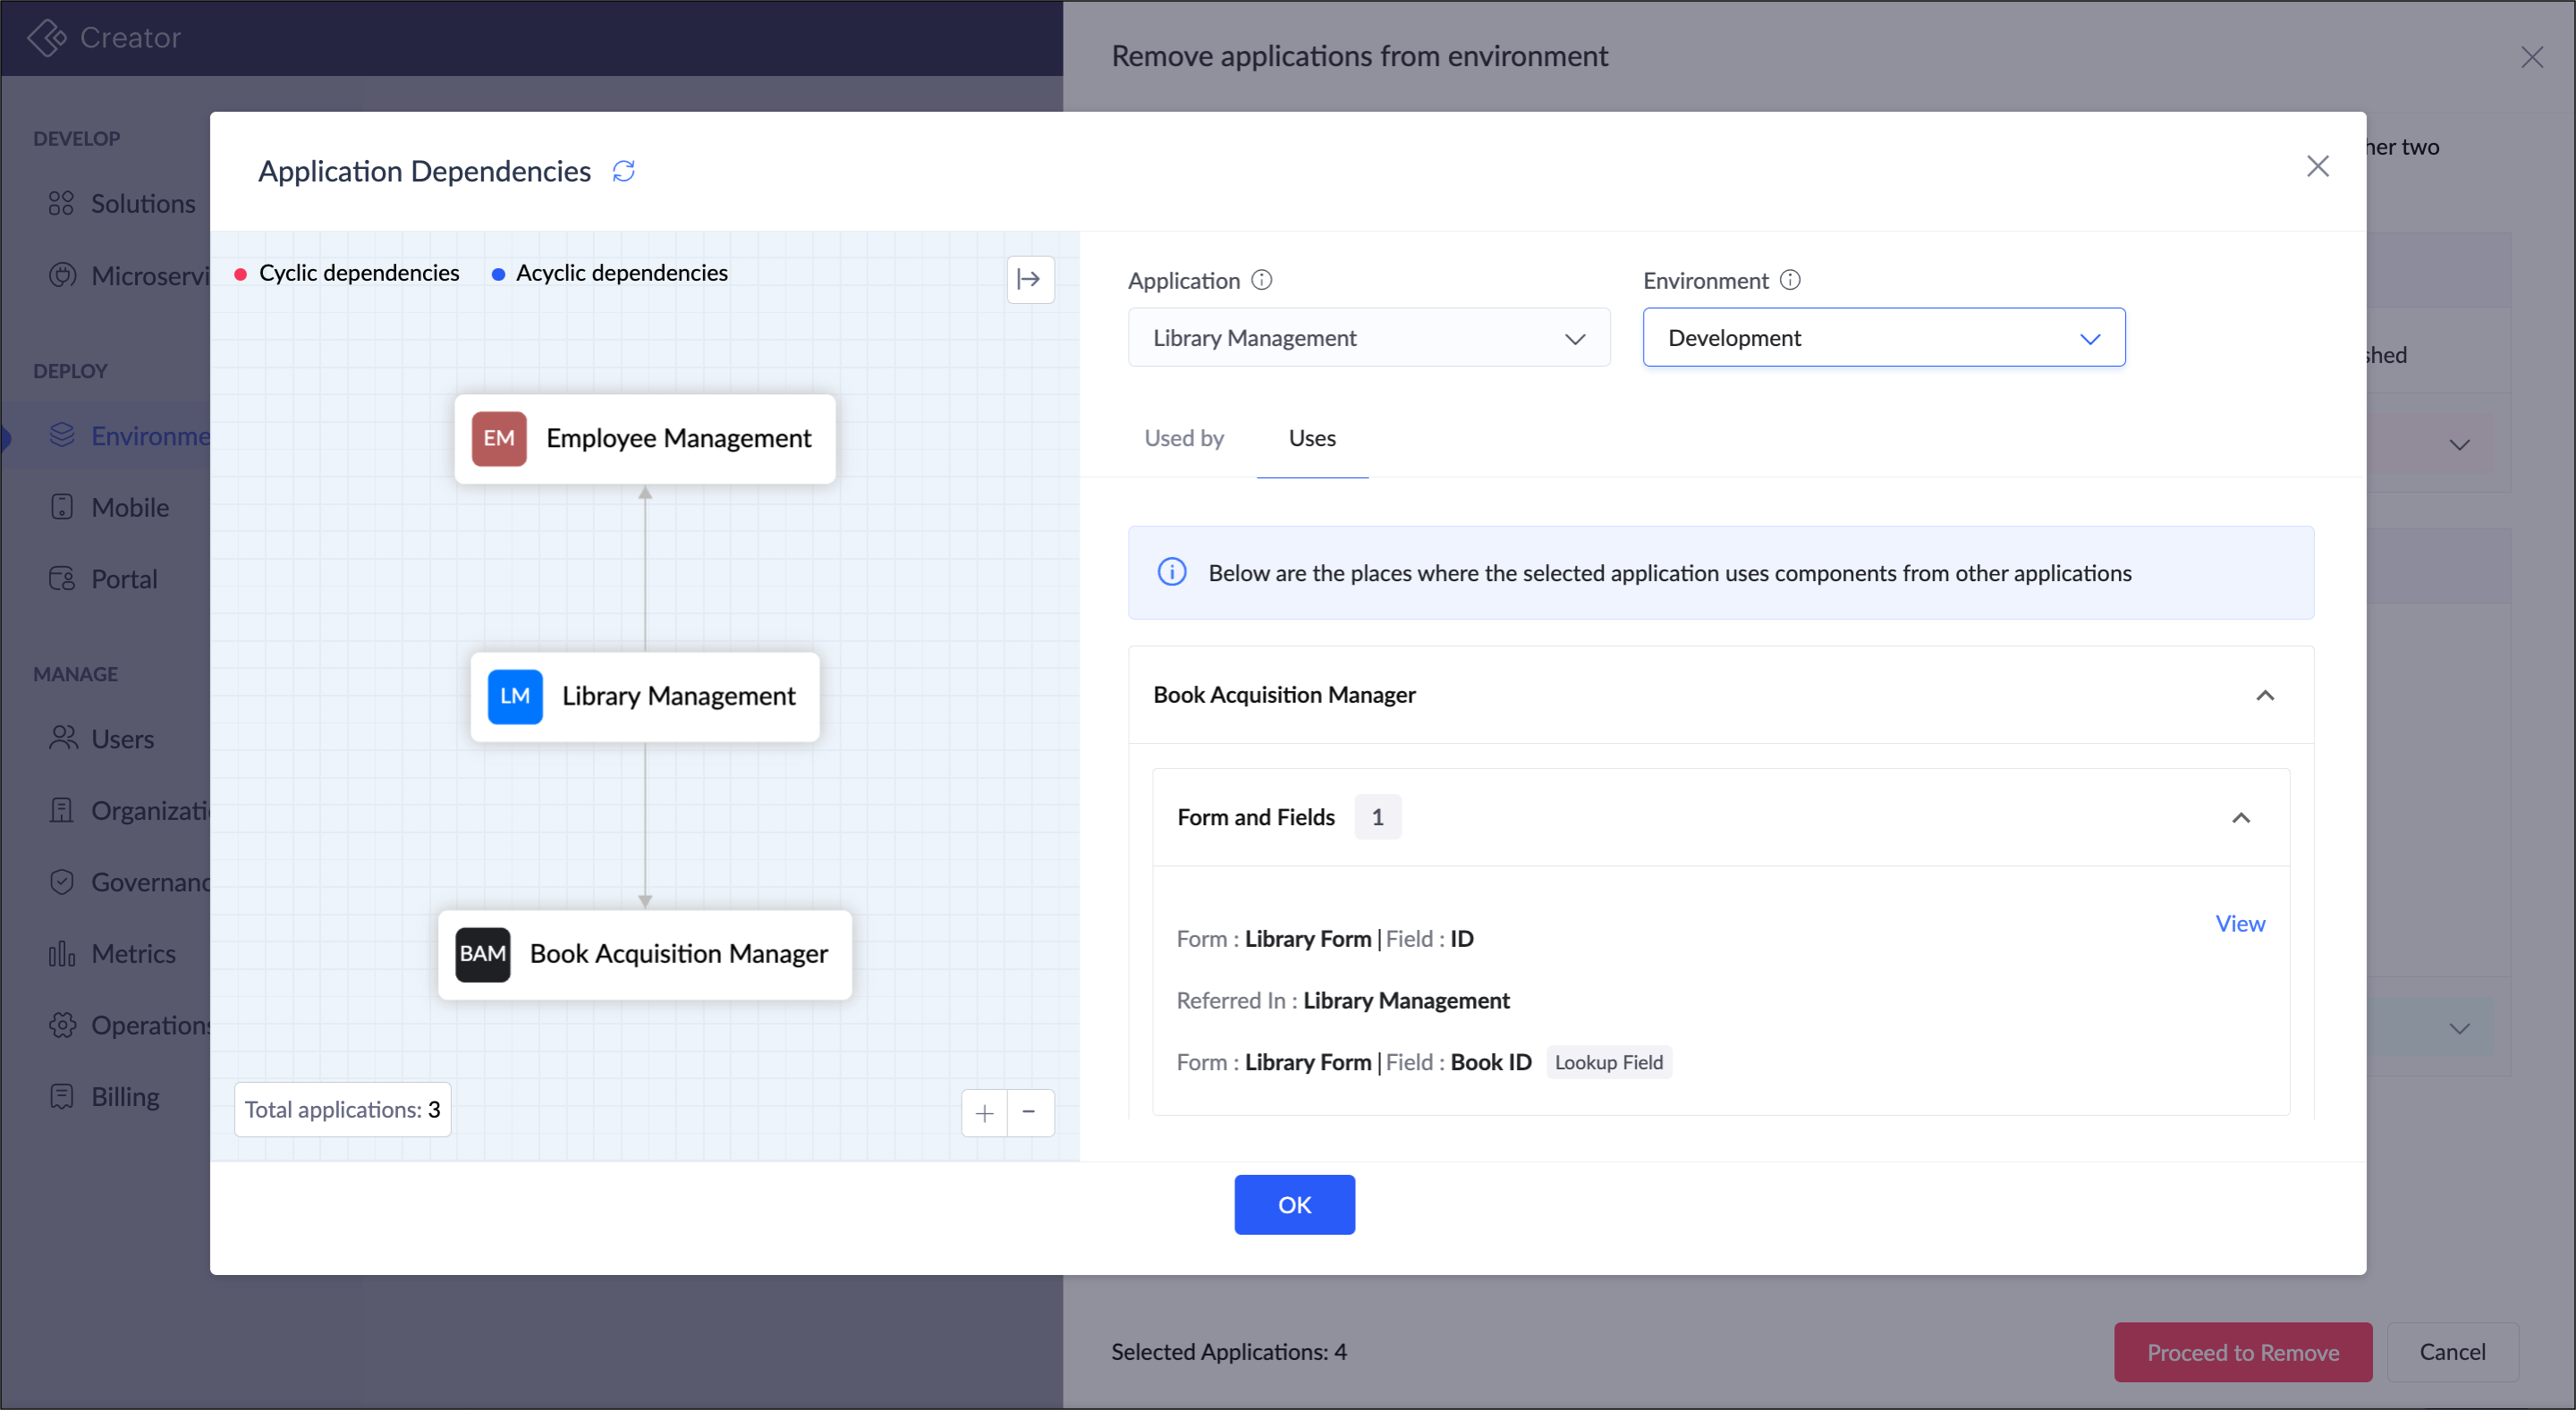
Task: Click the OK button
Action: pyautogui.click(x=1293, y=1204)
